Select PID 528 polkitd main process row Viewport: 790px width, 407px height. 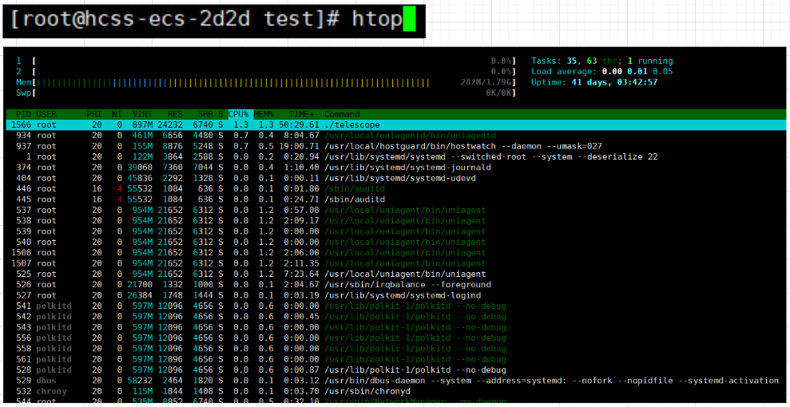[x=396, y=369]
